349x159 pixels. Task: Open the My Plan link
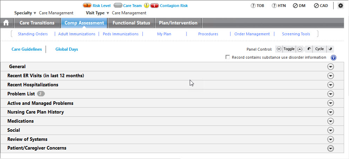click(x=164, y=34)
